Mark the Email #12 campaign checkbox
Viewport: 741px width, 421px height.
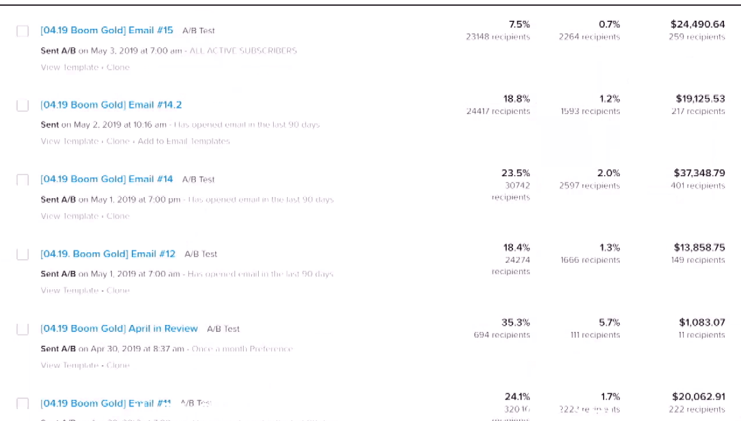click(x=22, y=254)
